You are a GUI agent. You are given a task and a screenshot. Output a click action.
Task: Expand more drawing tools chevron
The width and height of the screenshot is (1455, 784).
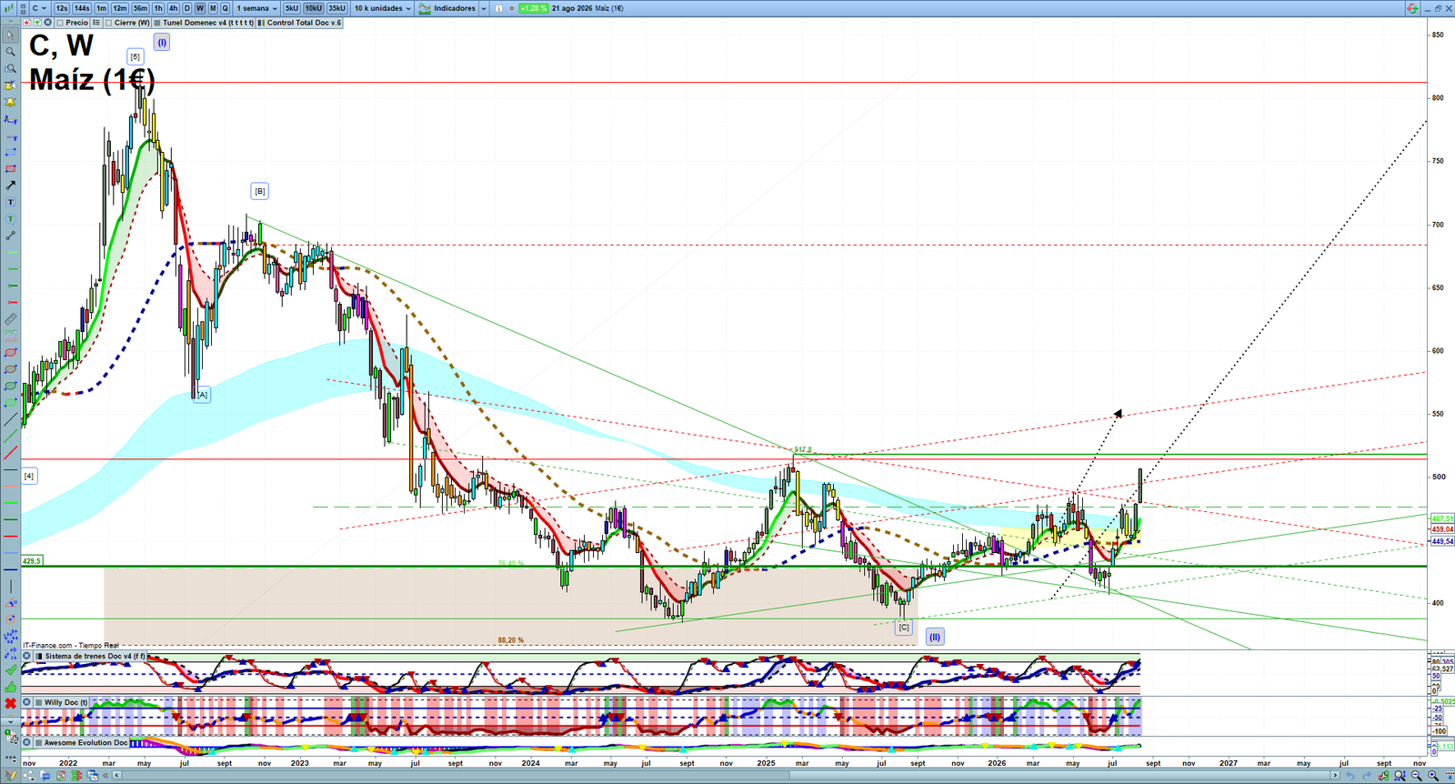tap(11, 722)
